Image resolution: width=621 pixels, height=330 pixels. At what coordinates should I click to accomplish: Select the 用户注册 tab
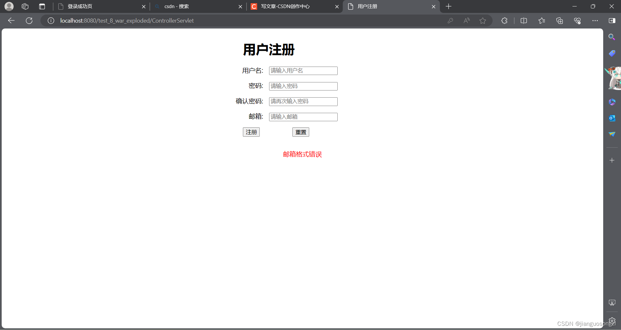click(391, 6)
